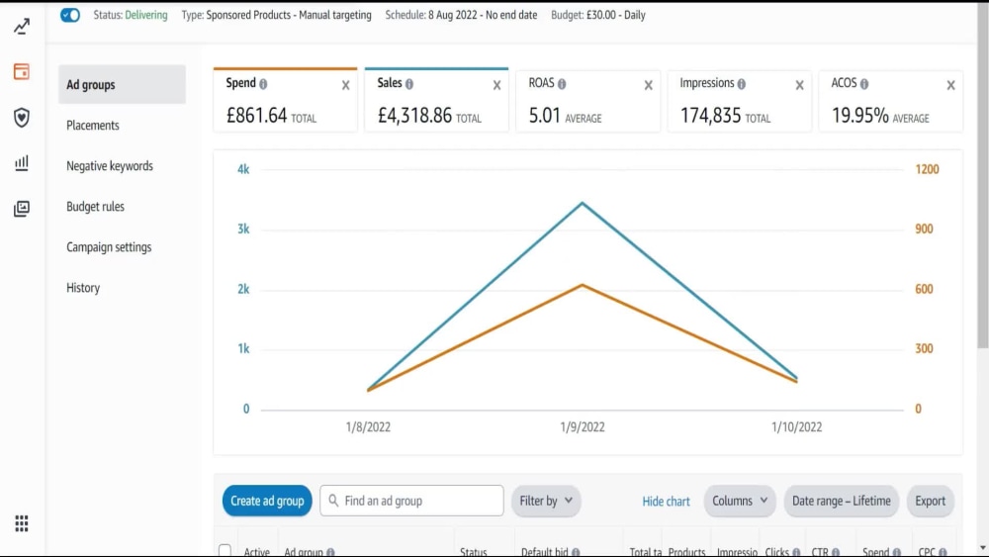Click the Spend line peak at 1/9/2022

click(583, 285)
